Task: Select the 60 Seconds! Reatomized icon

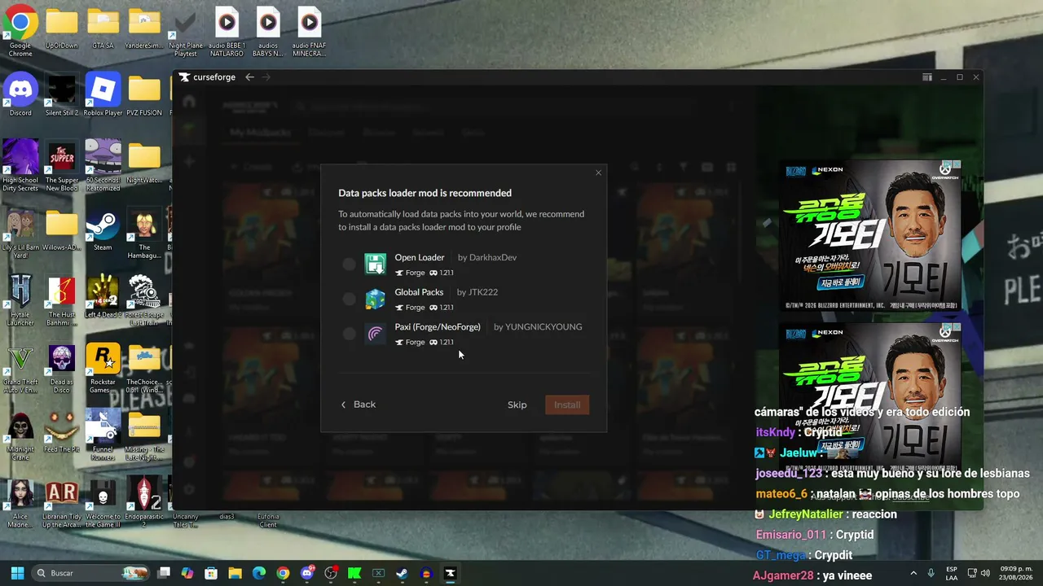Action: [103, 166]
